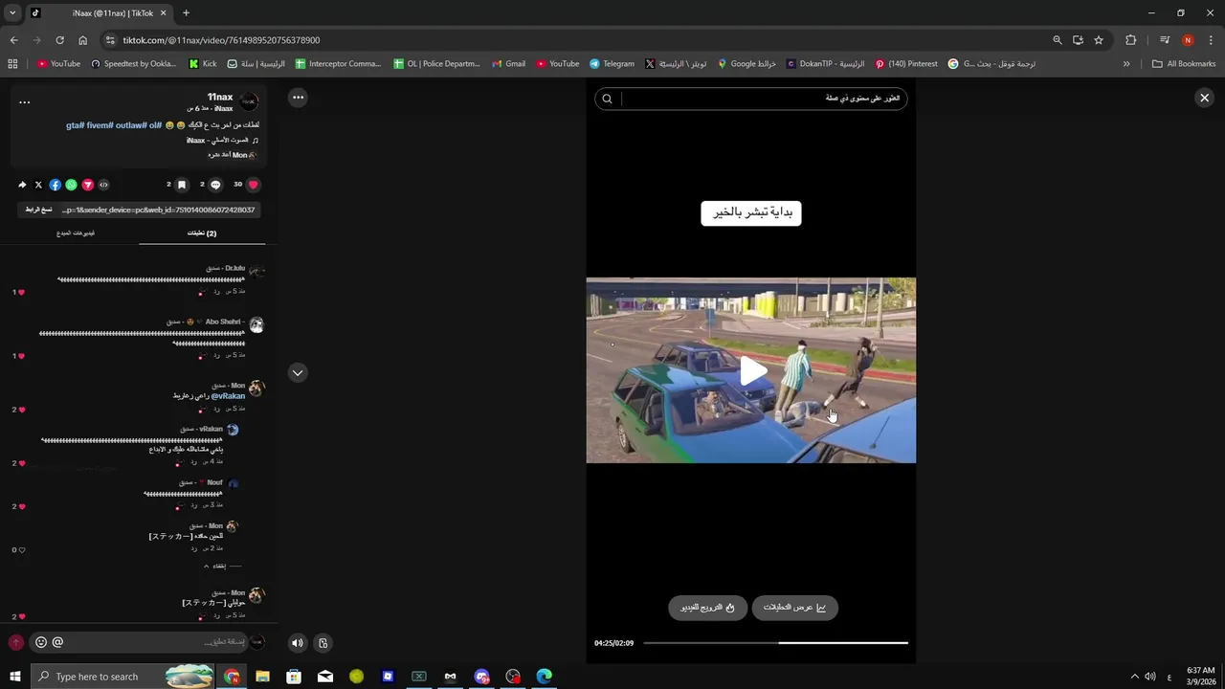Seek within the video progress bar
The height and width of the screenshot is (689, 1225).
pos(775,643)
